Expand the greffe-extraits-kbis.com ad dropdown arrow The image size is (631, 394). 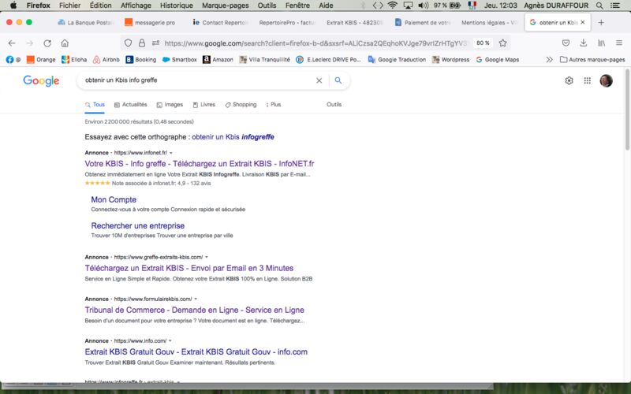207,257
